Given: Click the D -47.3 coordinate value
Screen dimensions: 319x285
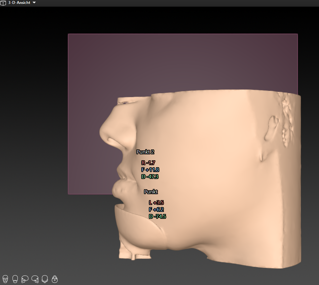Looking at the screenshot, I should (x=150, y=177).
